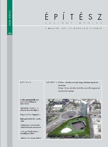Click the white dome on green roof
The height and width of the screenshot is (147, 108).
[66, 130]
